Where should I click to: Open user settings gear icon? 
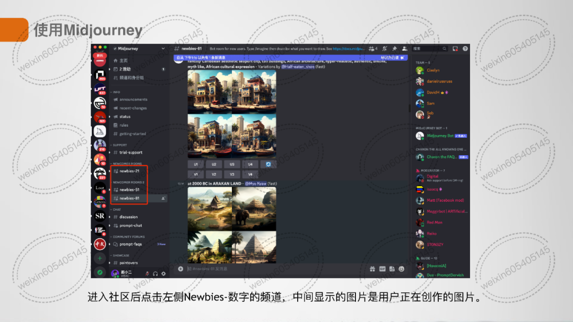click(x=163, y=273)
